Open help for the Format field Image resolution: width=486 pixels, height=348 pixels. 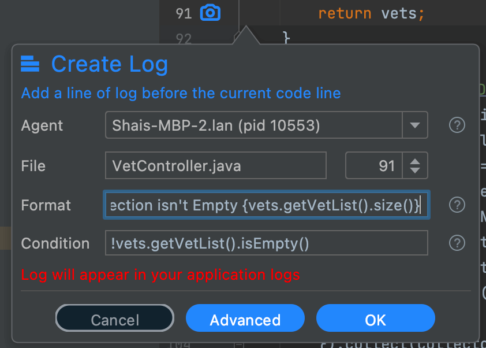pos(457,205)
